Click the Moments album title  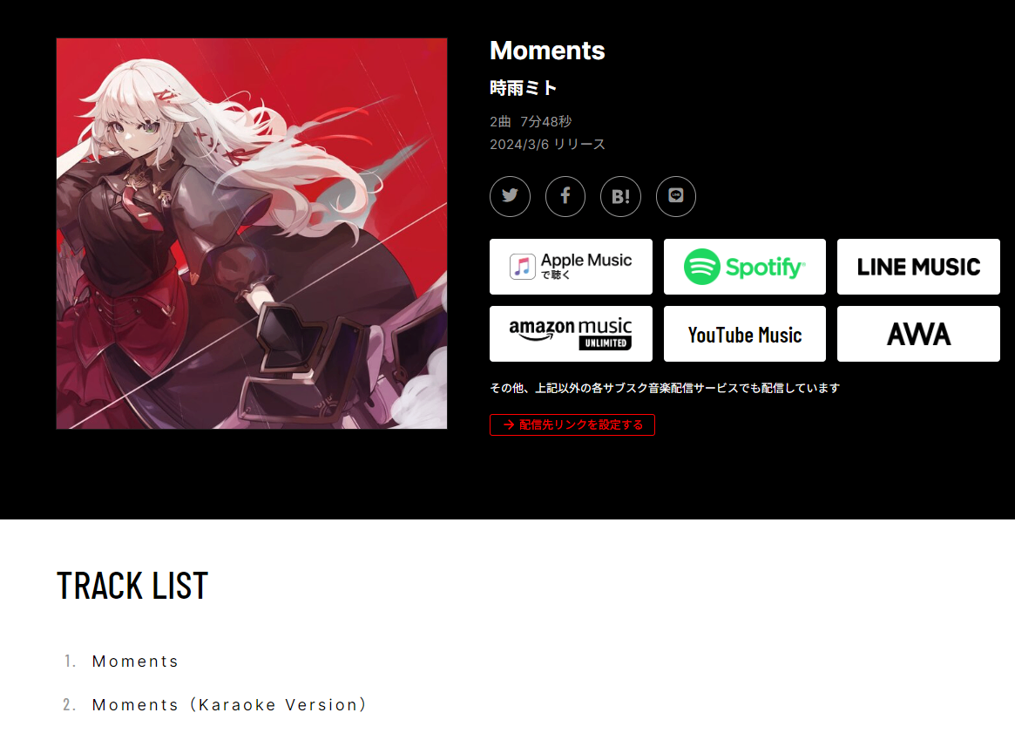[547, 51]
